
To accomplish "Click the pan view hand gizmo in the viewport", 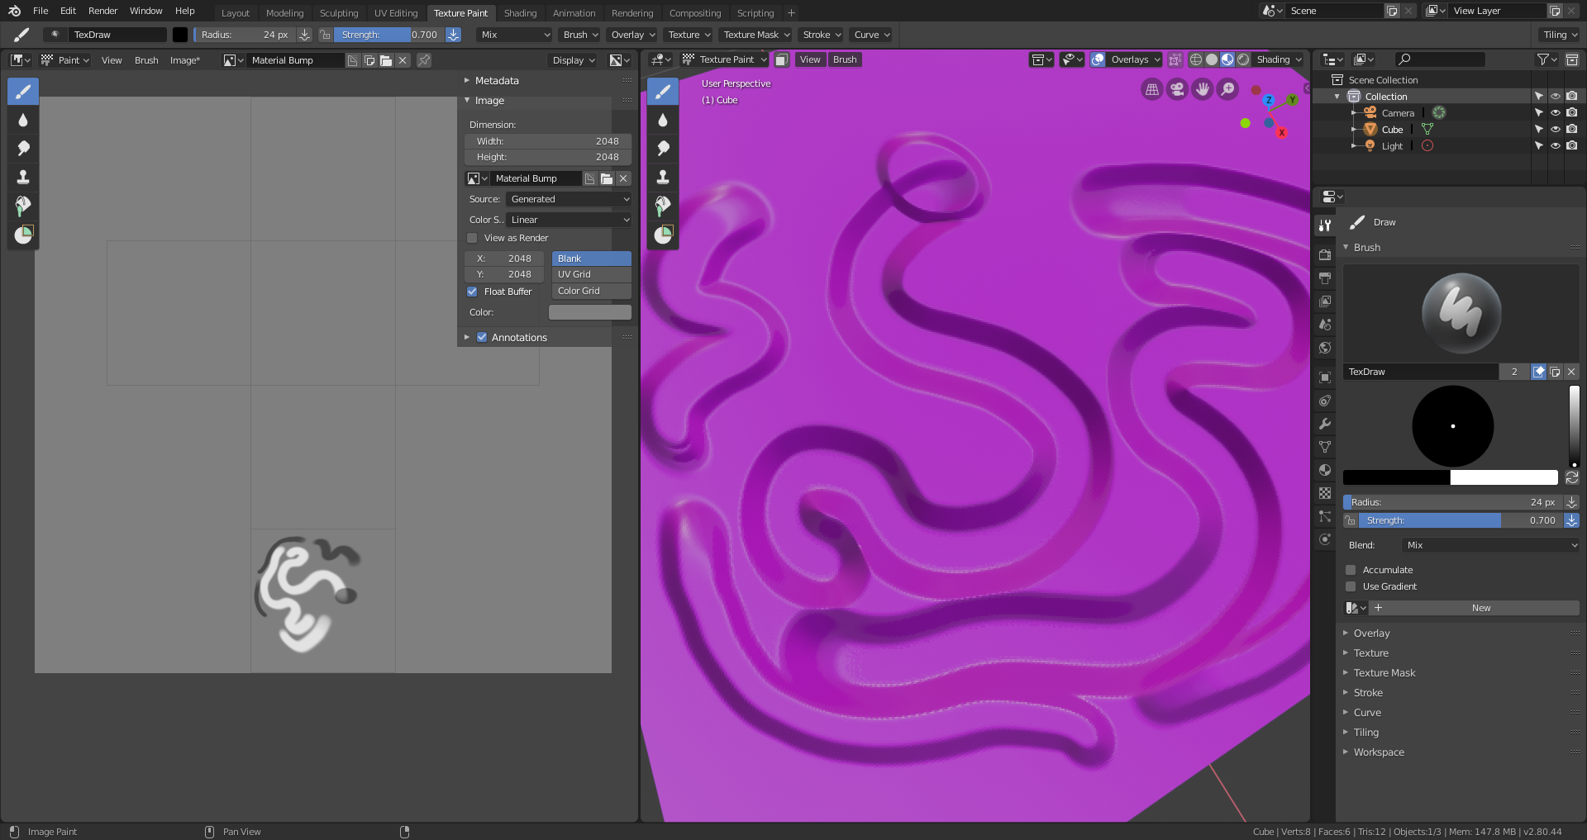I will click(x=1203, y=89).
